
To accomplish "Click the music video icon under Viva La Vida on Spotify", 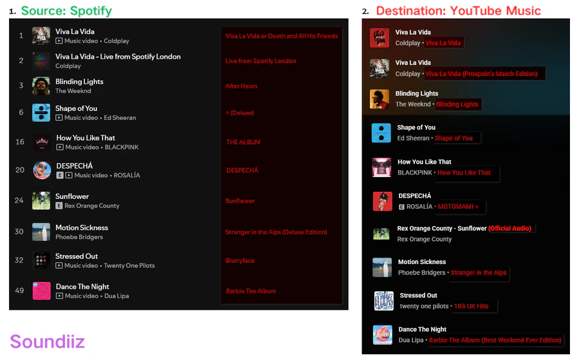I will (59, 41).
